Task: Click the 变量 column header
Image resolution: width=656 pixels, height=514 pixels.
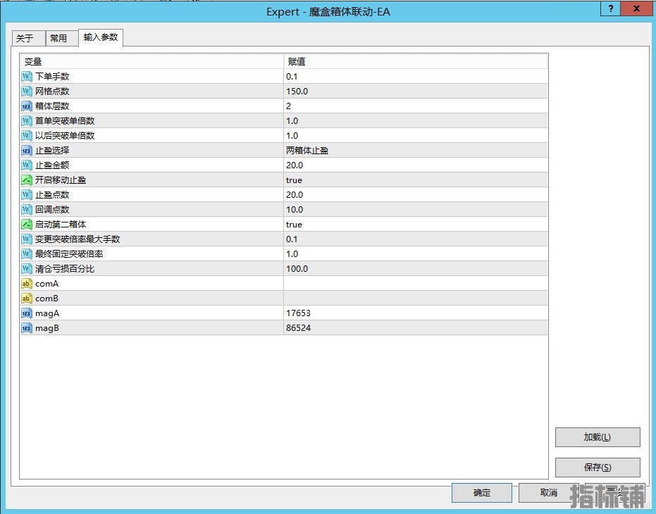Action: [x=152, y=62]
